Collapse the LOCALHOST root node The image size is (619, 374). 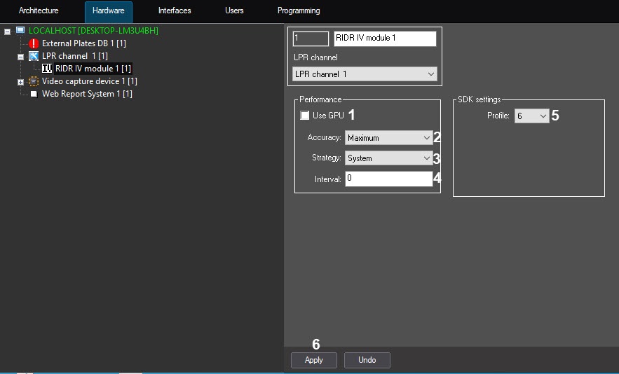click(x=7, y=32)
